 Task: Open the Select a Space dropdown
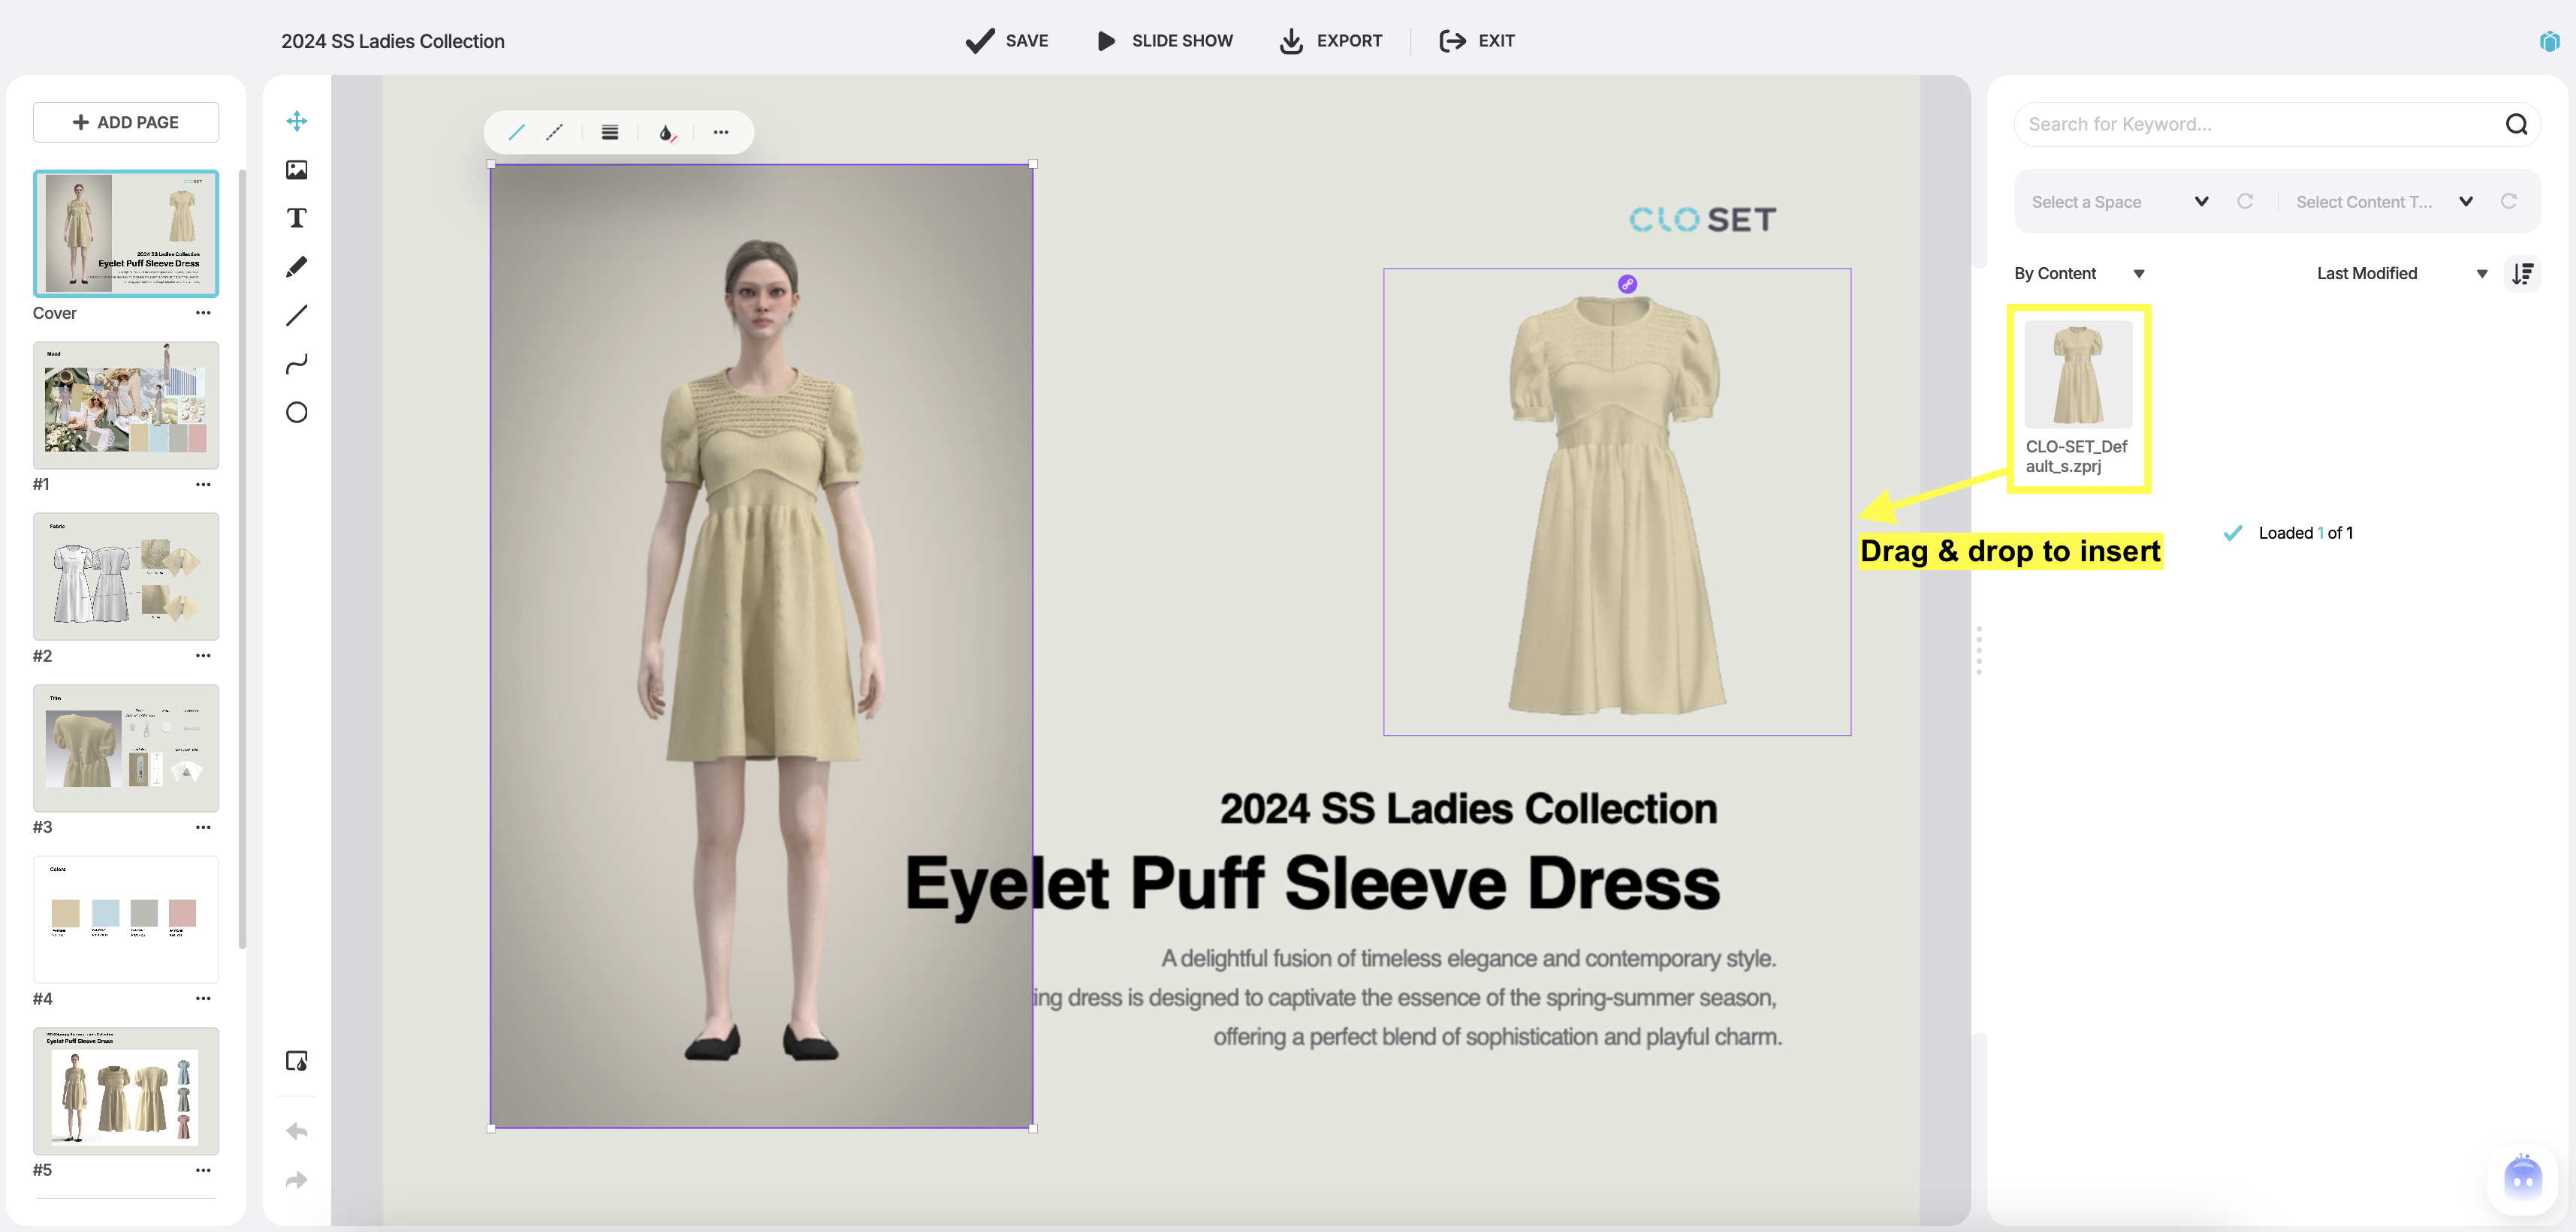[x=2117, y=201]
